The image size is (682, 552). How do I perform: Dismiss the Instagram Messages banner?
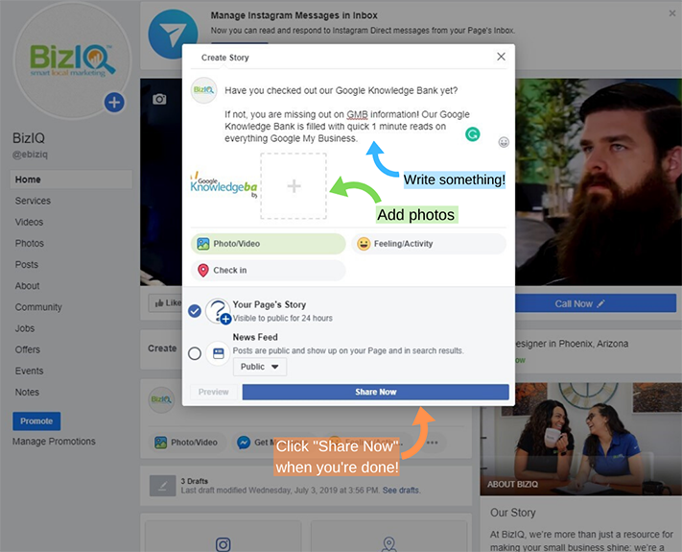click(672, 13)
